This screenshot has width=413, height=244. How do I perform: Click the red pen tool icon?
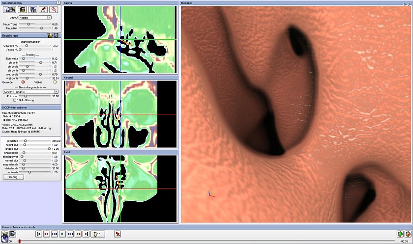pyautogui.click(x=42, y=9)
